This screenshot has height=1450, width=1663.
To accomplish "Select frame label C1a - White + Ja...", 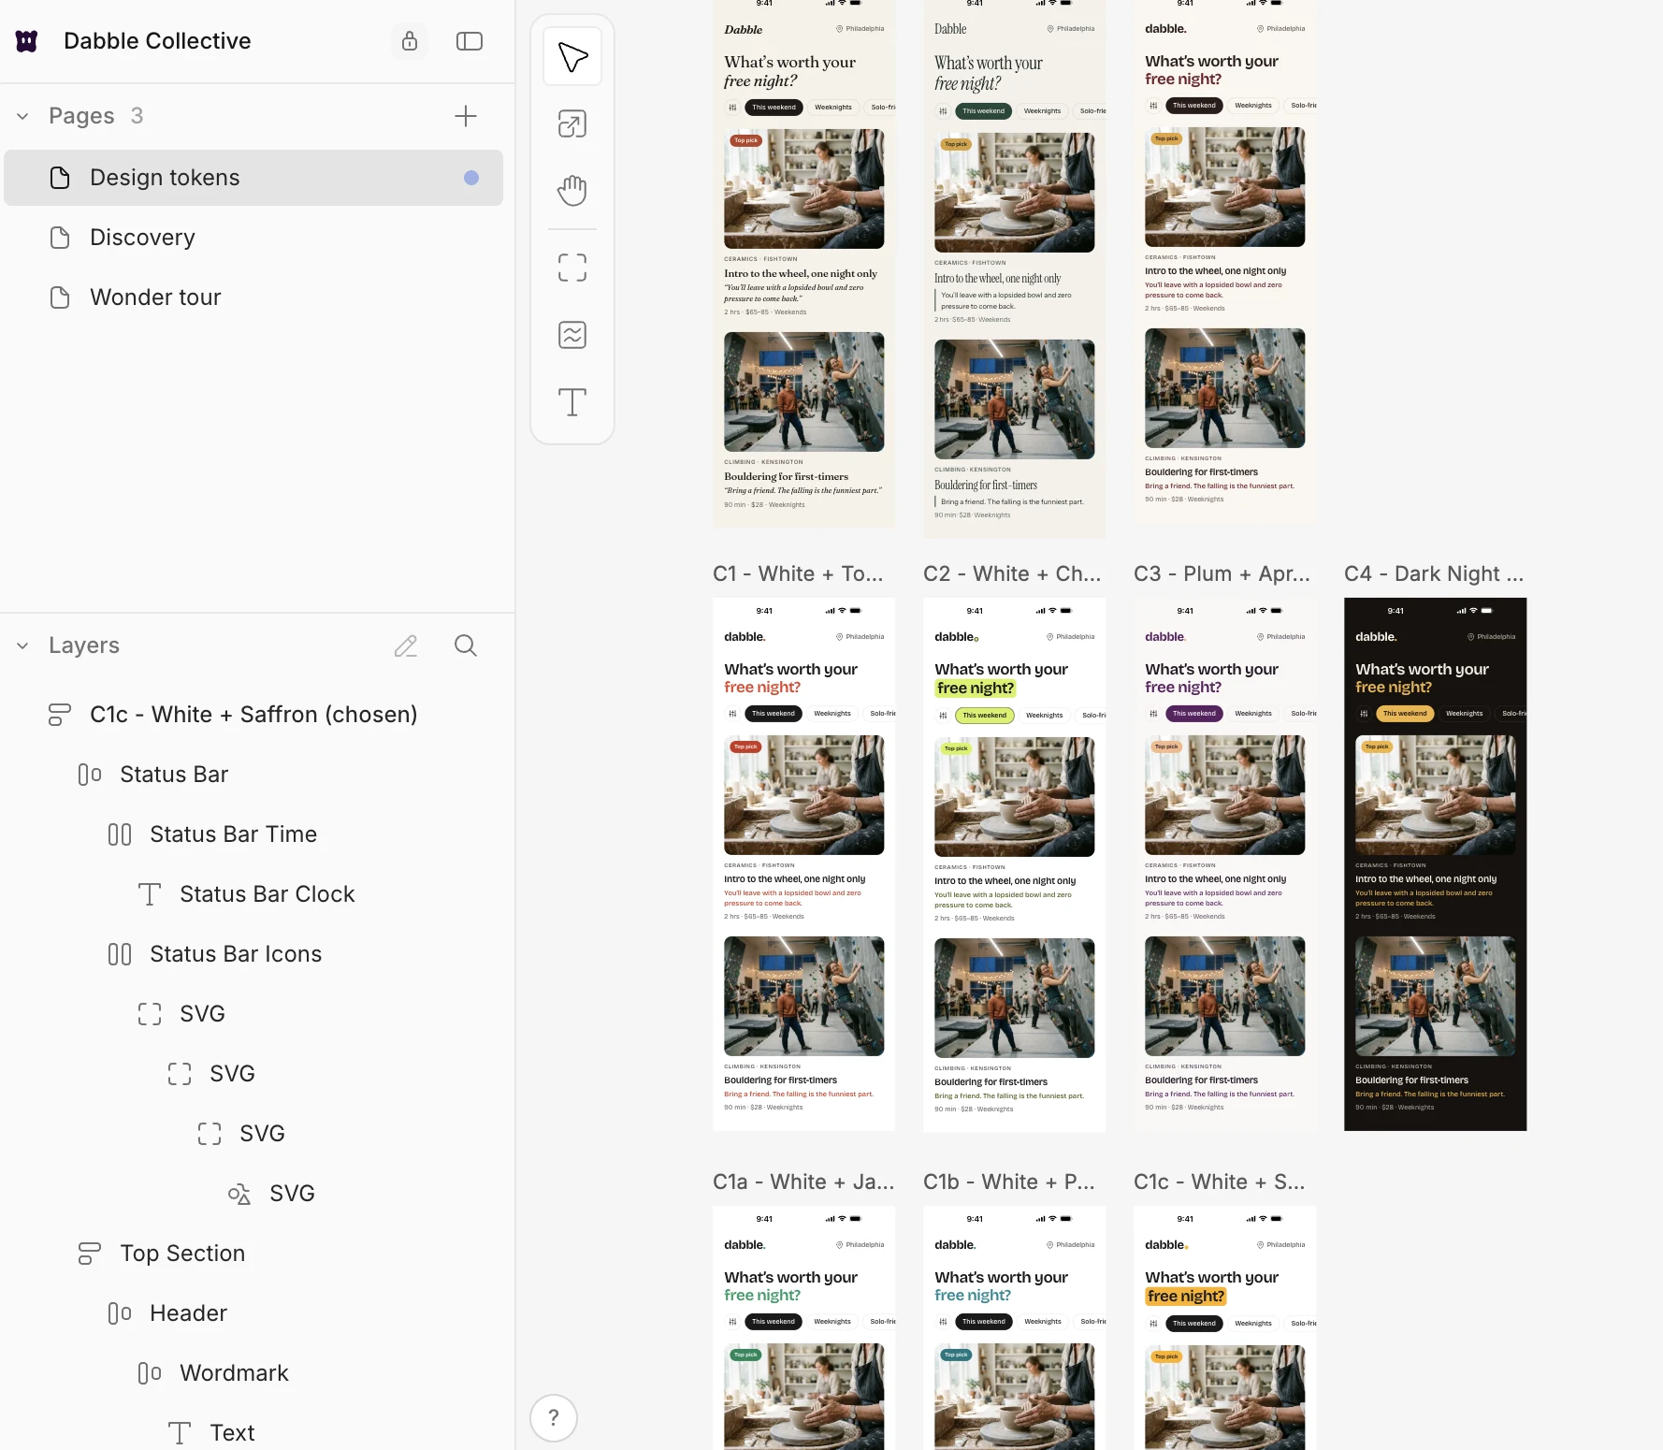I will coord(803,1182).
